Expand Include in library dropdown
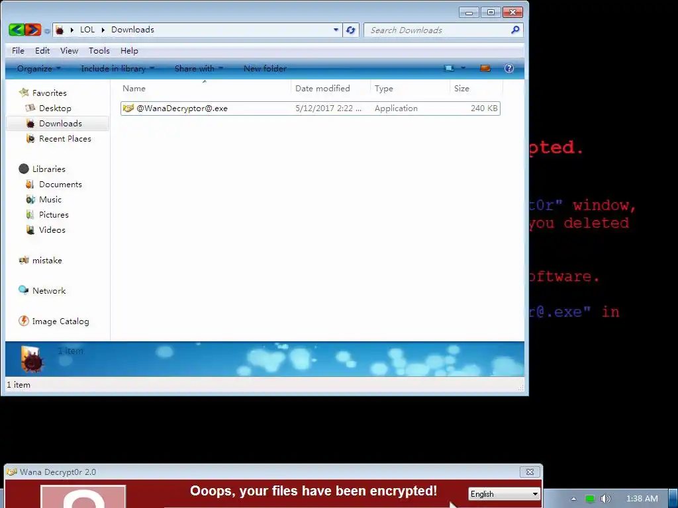 click(118, 68)
